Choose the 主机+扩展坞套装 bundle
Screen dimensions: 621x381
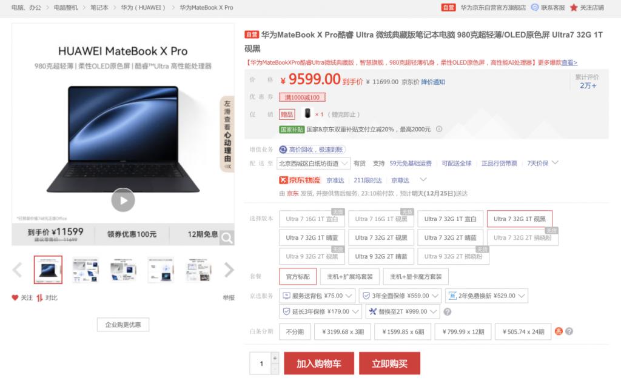click(350, 277)
